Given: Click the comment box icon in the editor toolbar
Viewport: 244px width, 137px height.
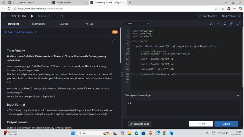Looking at the screenshot, I should point(225,24).
